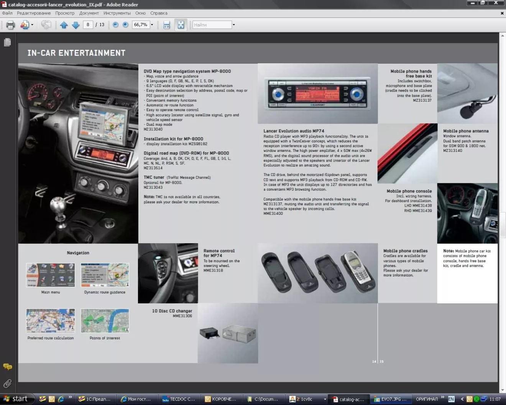
Task: Toggle the fit full page view icon
Action: (181, 25)
